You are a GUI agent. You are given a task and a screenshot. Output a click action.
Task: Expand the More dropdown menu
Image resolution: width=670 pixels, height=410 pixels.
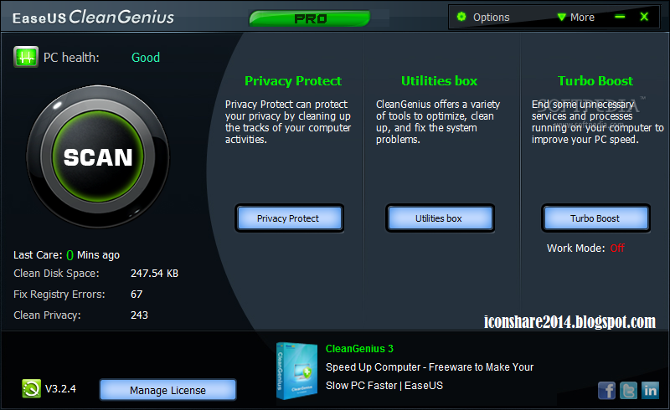tap(576, 17)
